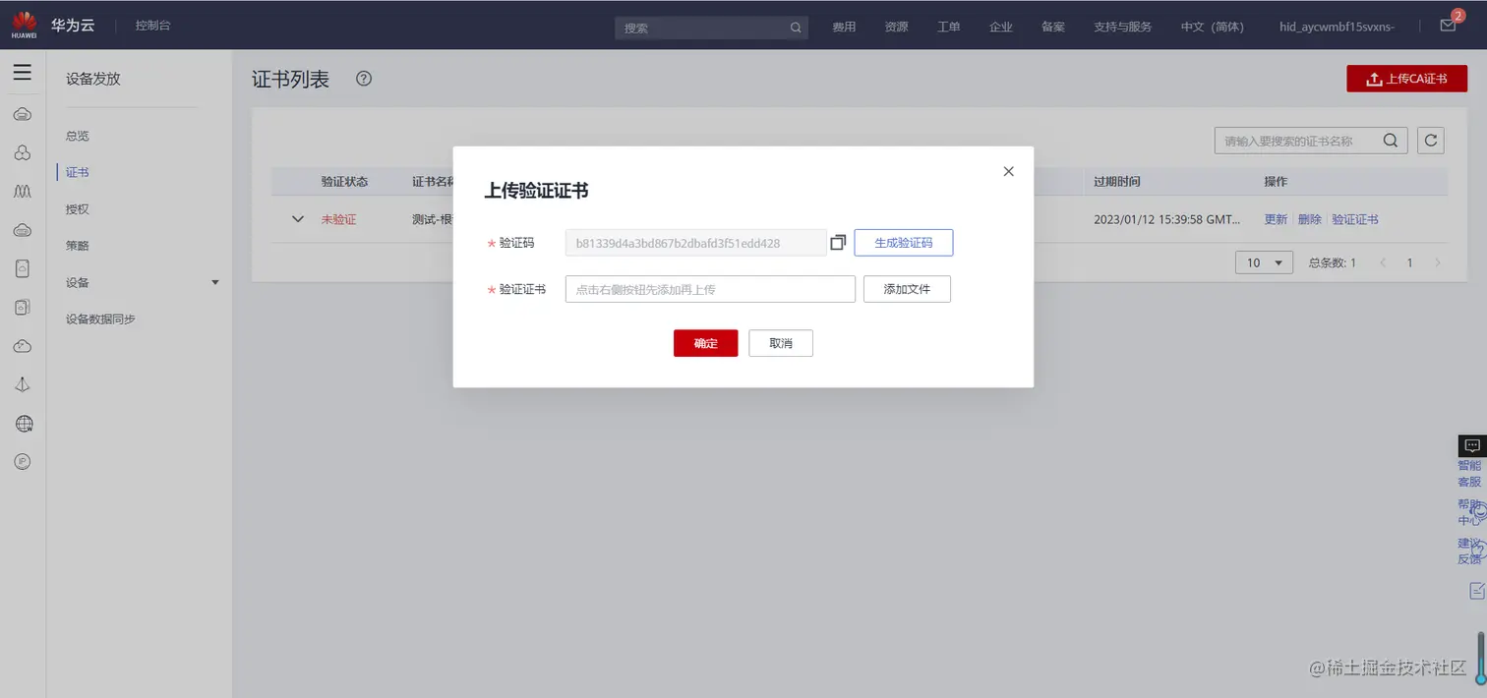This screenshot has height=698, width=1487.
Task: Click 添加文件 to attach a certificate
Action: click(907, 288)
